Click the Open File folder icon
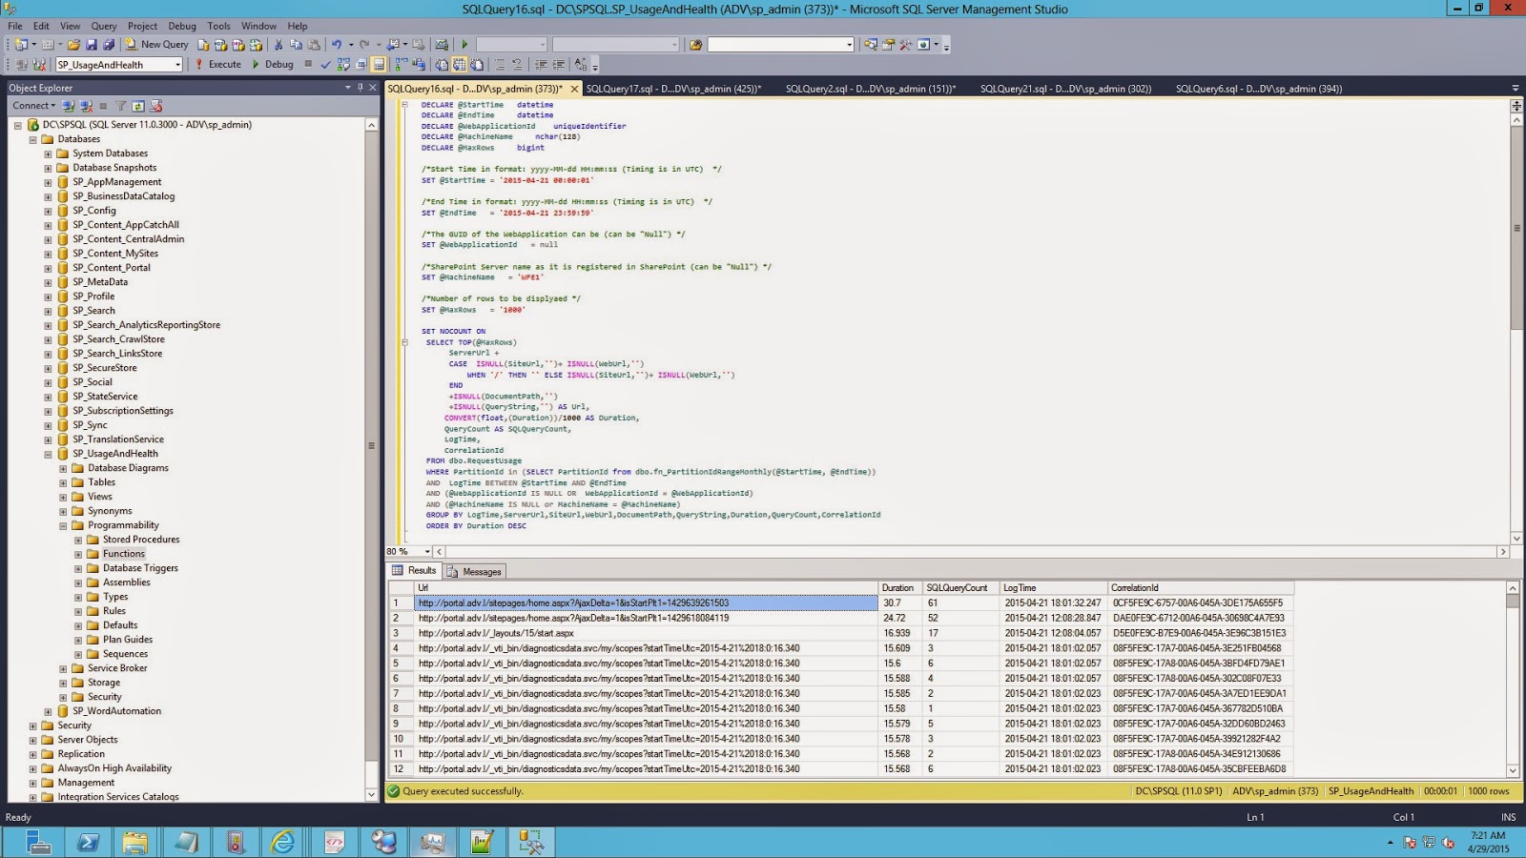The width and height of the screenshot is (1526, 858). pyautogui.click(x=73, y=45)
